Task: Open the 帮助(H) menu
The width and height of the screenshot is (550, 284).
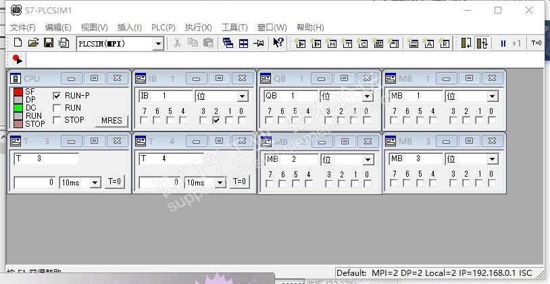Action: click(310, 27)
